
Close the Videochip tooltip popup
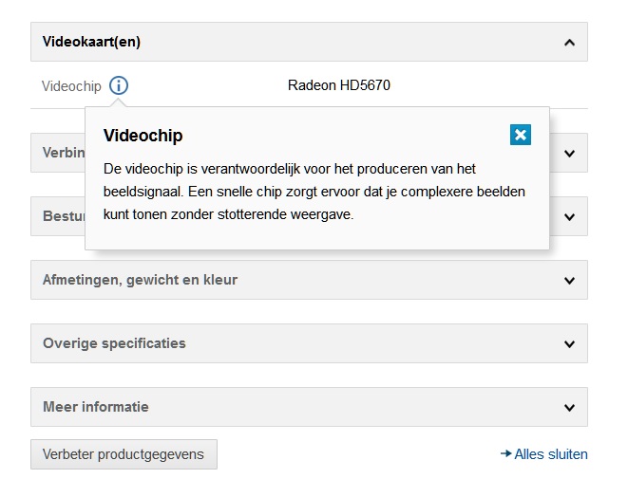click(521, 135)
